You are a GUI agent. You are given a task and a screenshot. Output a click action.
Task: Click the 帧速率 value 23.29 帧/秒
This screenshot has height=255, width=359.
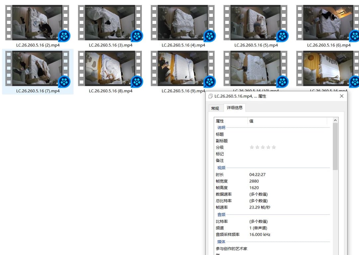tap(260, 207)
